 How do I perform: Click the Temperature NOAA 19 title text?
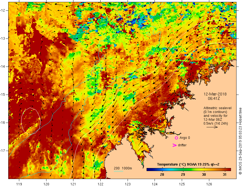point(188,164)
